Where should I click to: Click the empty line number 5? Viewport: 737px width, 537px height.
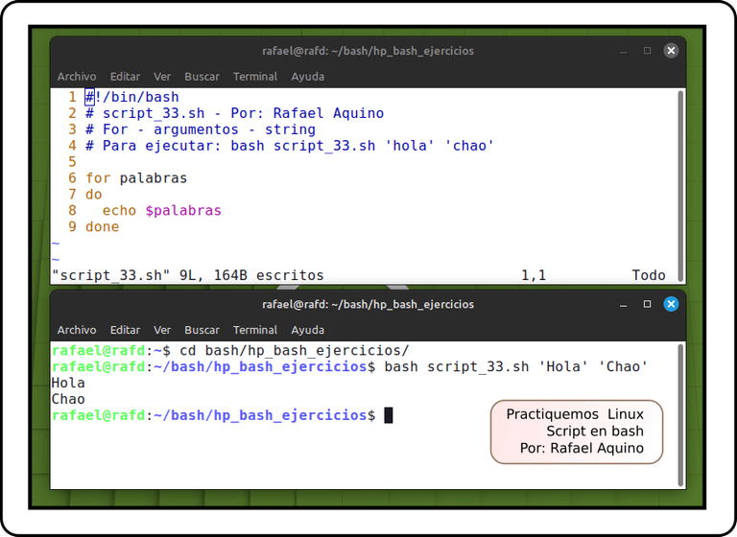pyautogui.click(x=72, y=162)
